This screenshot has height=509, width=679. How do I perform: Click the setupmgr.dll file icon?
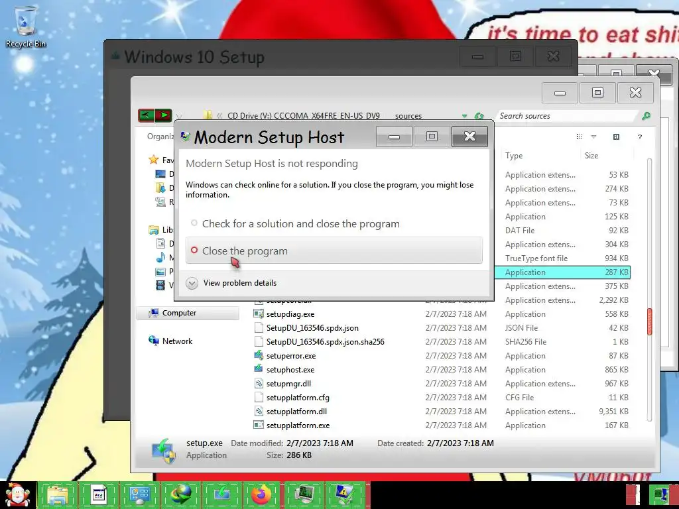259,384
